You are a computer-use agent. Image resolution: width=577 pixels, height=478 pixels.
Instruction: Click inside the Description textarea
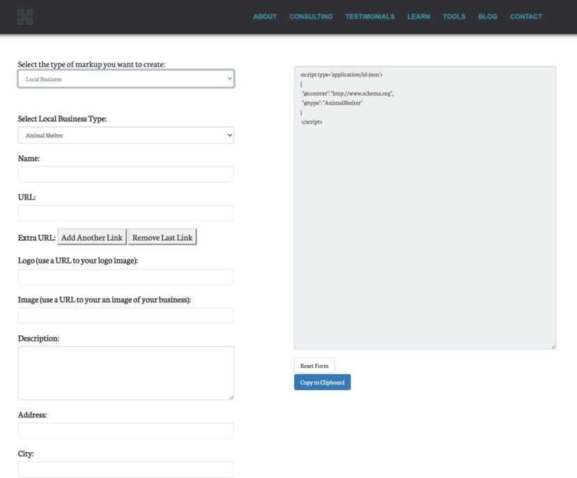(x=126, y=373)
